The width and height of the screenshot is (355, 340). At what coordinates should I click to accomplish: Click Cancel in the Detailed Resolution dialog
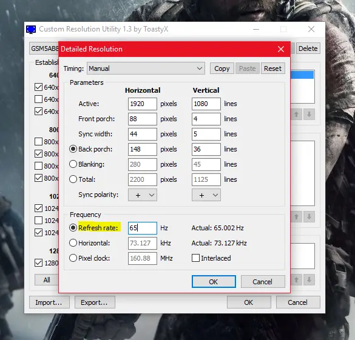click(x=263, y=282)
